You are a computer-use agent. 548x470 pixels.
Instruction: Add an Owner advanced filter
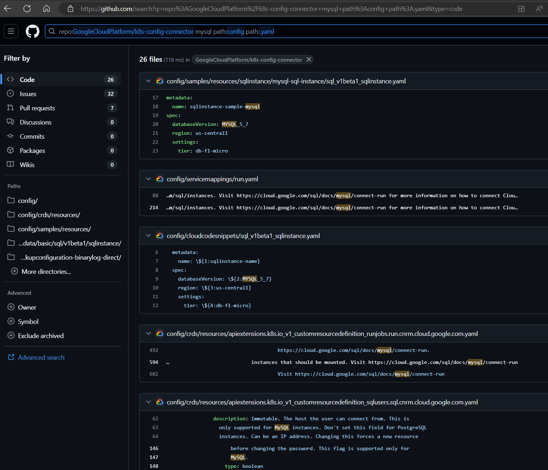62,307
